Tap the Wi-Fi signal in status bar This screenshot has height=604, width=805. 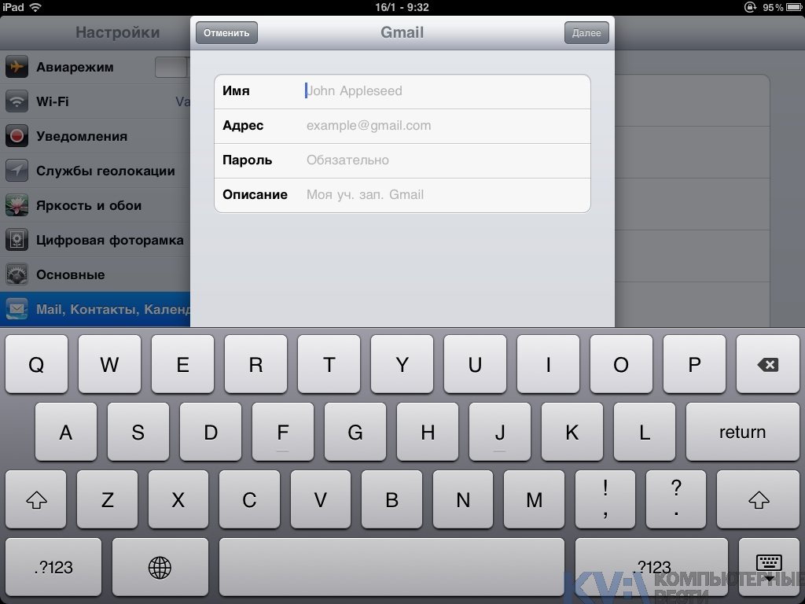coord(35,7)
